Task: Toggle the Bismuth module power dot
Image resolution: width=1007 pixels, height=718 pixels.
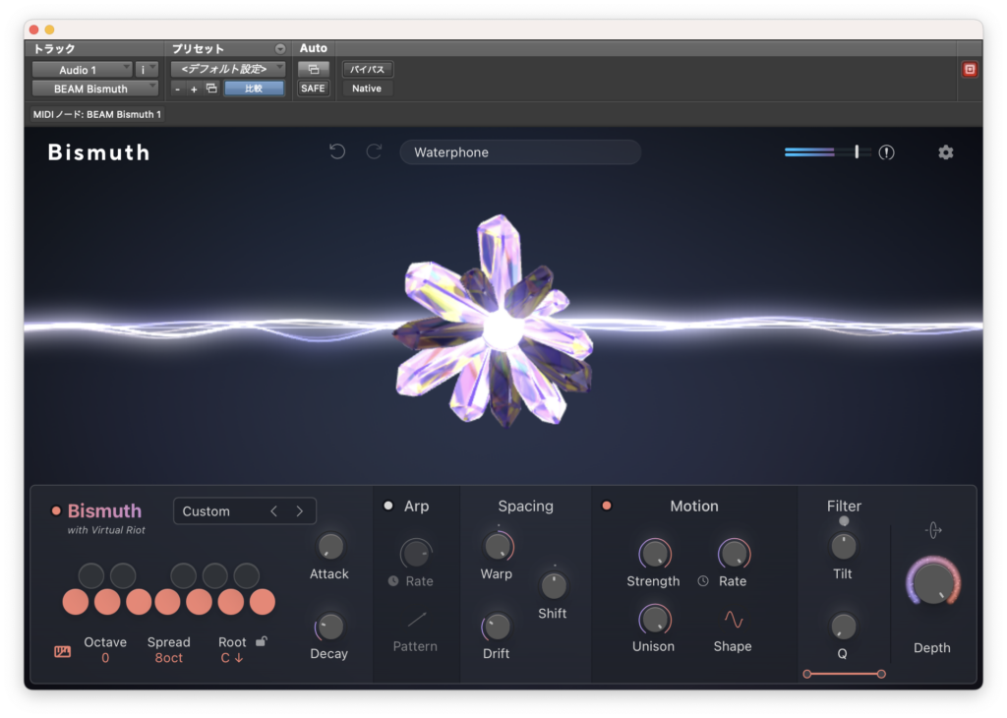Action: click(56, 511)
